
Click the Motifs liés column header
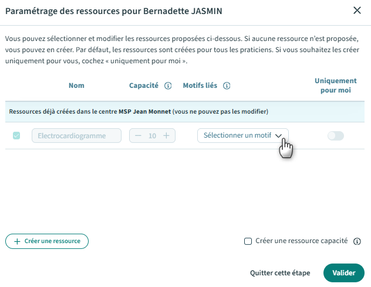tap(200, 86)
